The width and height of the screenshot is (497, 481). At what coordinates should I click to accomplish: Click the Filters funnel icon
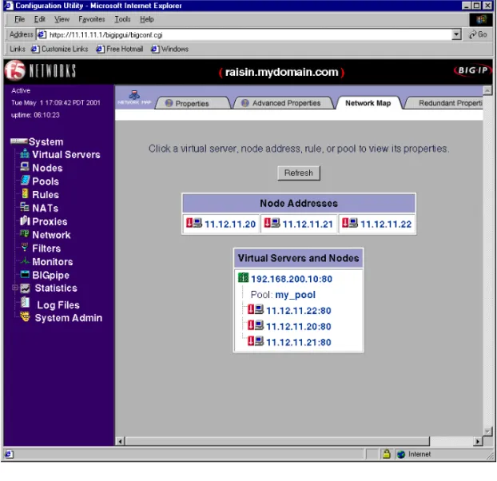pos(25,247)
